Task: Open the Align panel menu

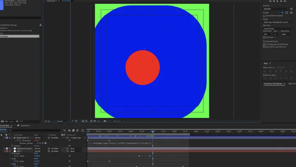Action: tap(270, 64)
